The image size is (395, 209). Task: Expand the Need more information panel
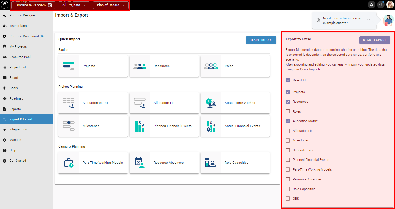[368, 20]
